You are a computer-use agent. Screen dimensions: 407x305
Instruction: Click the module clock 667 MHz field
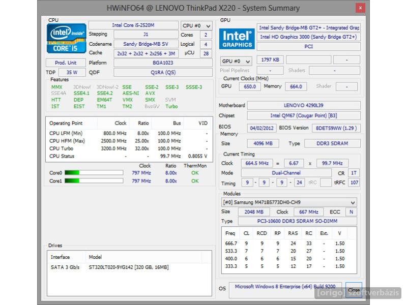click(309, 212)
